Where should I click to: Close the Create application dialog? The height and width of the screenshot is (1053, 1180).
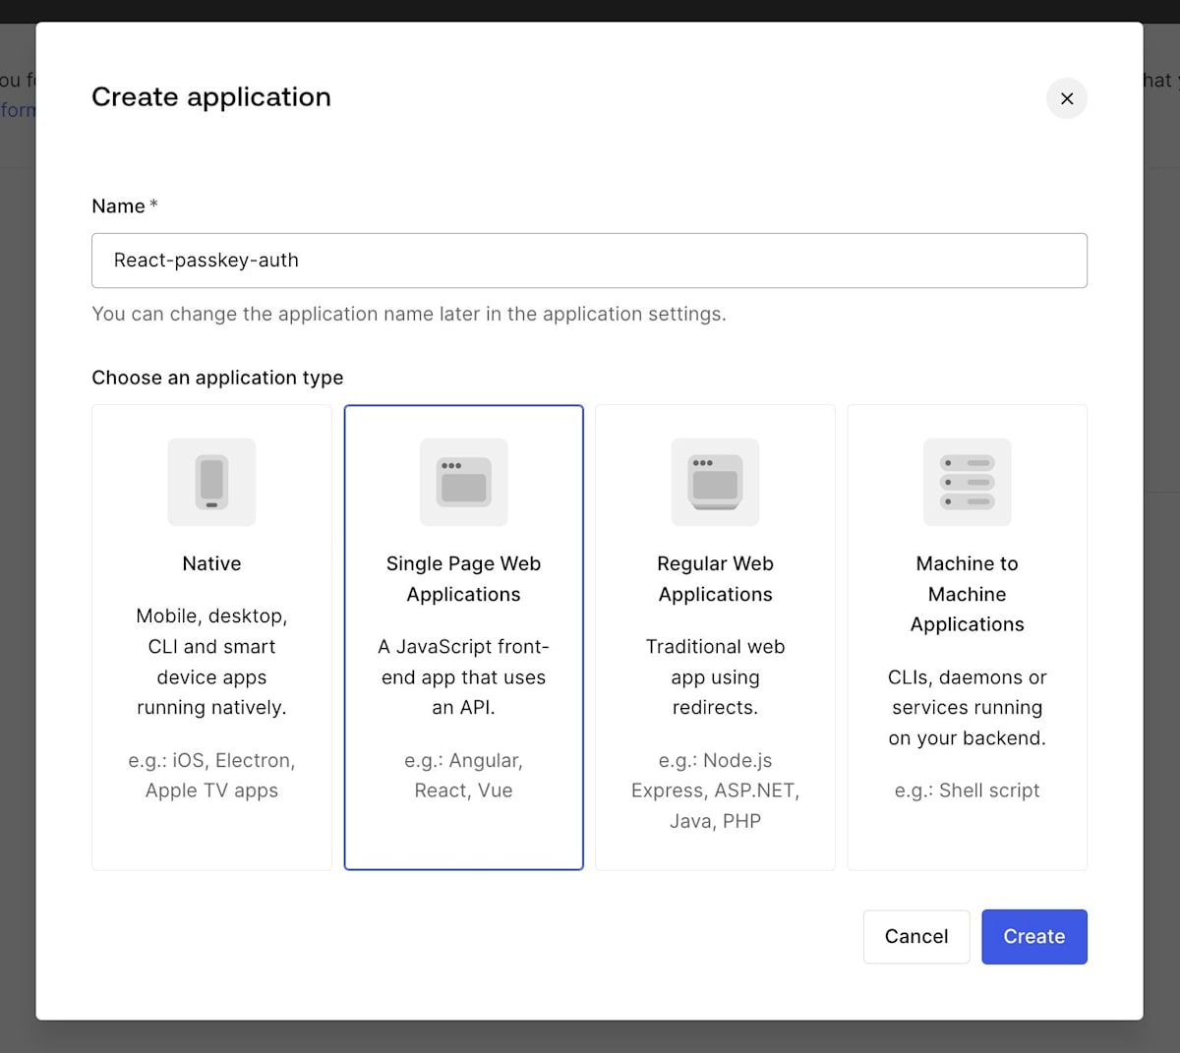[x=1066, y=98]
